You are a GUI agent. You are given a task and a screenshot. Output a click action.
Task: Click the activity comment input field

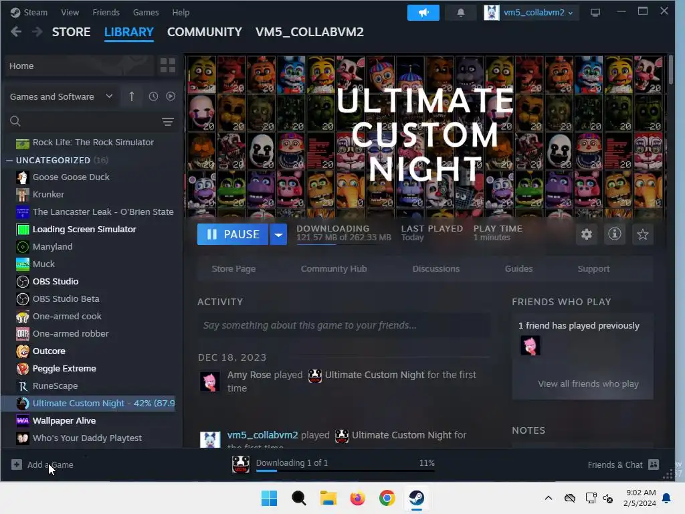coord(344,325)
